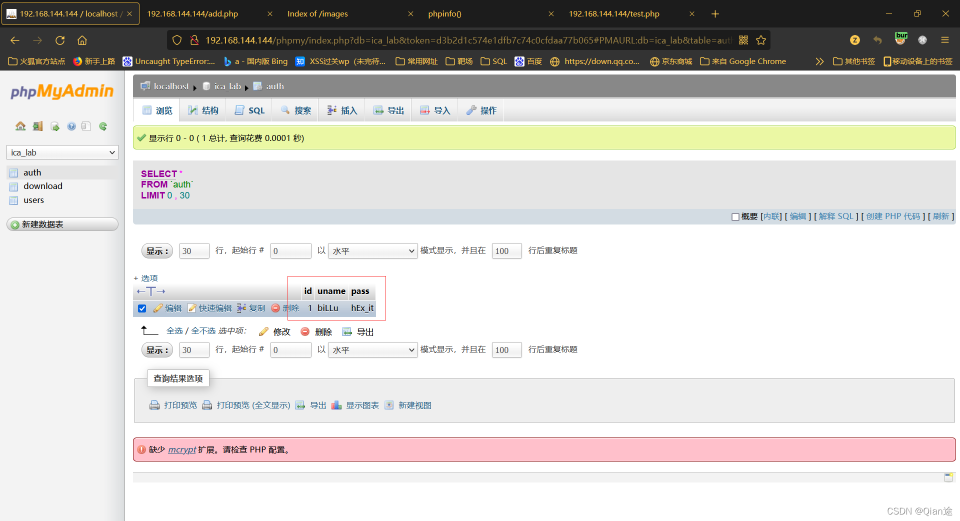Open the query window icon in sidebar
The height and width of the screenshot is (521, 960).
point(55,126)
